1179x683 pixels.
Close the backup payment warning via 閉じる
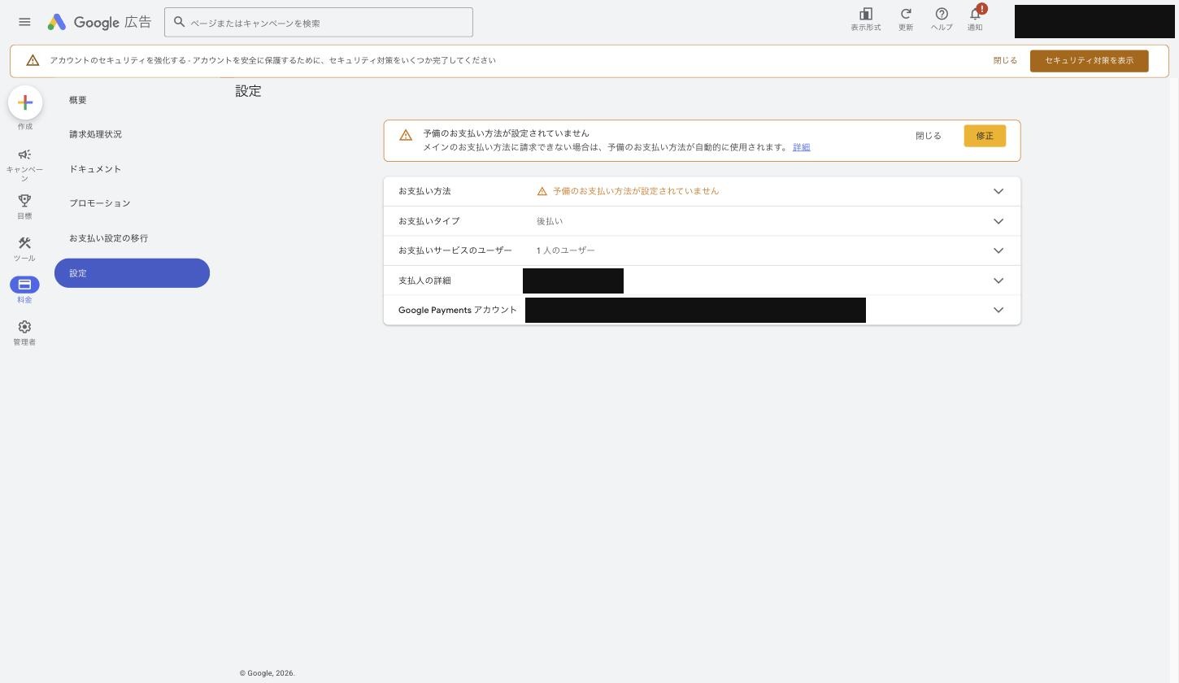coord(928,136)
